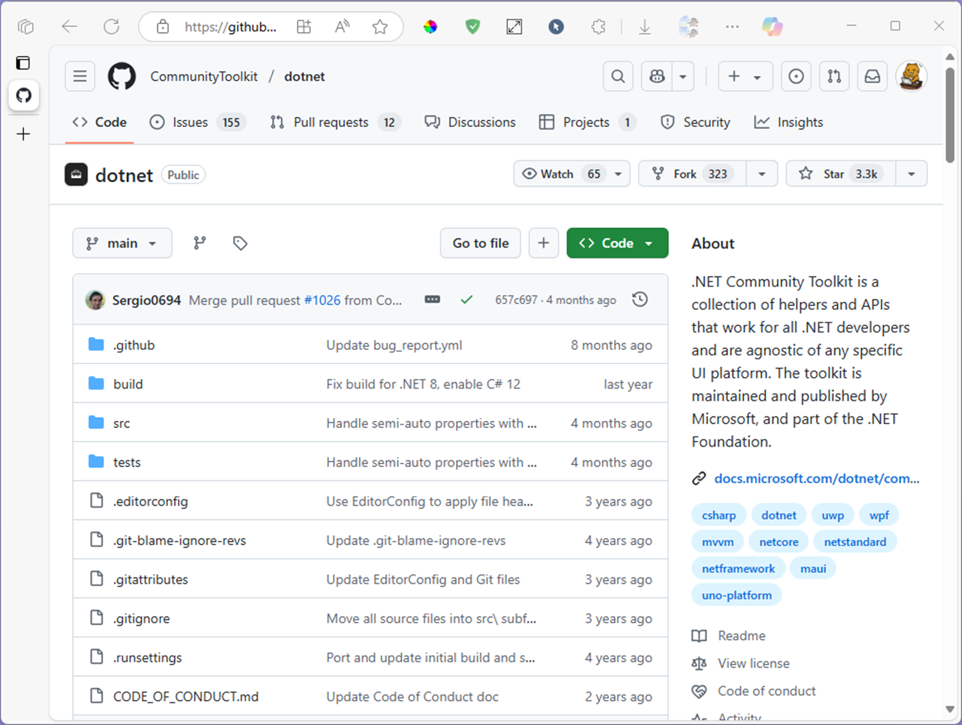Go to the GitHub homepage logo
This screenshot has width=962, height=725.
coord(122,76)
